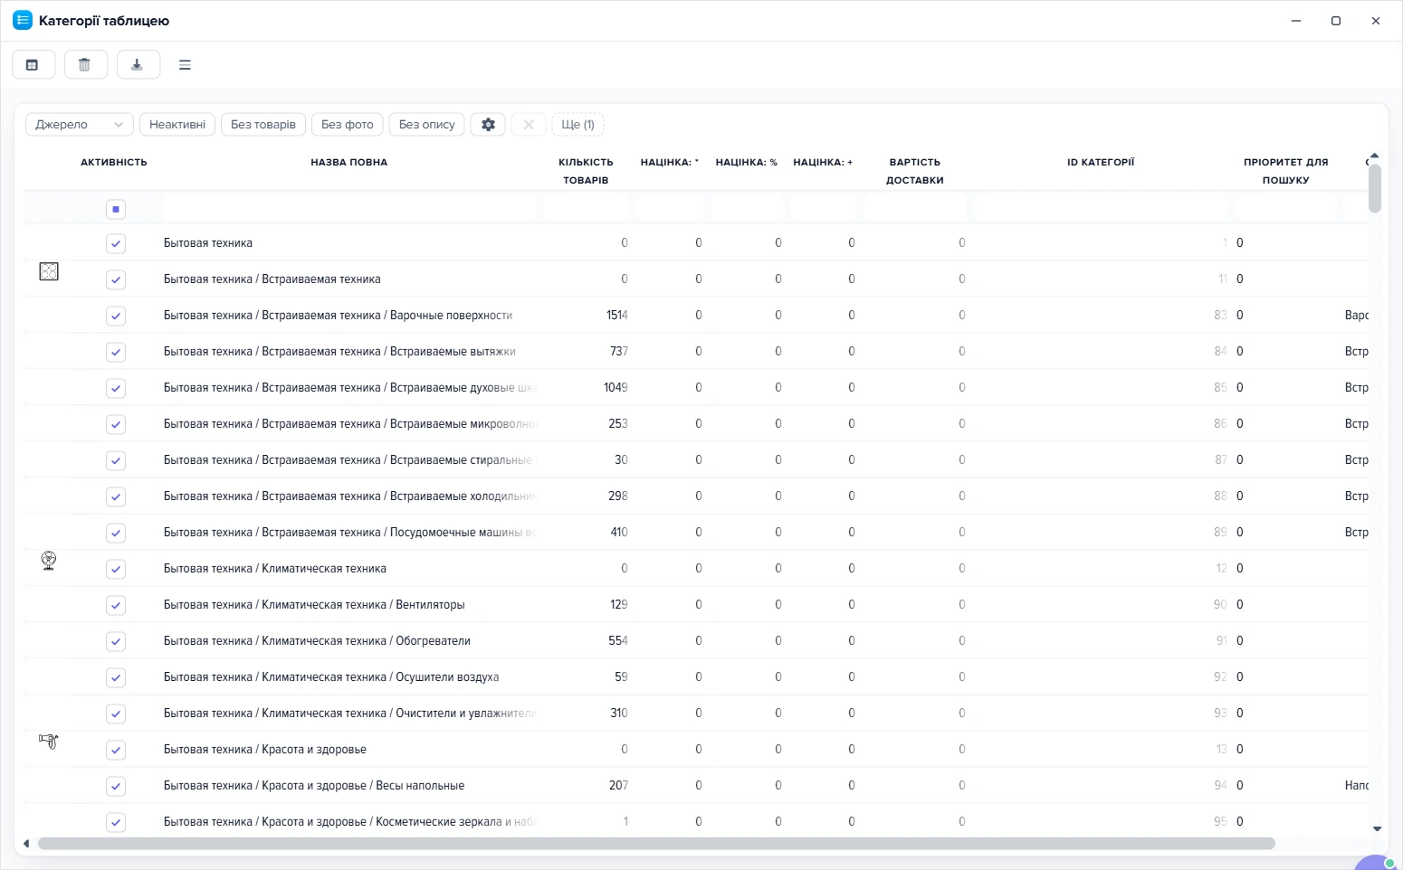The height and width of the screenshot is (870, 1403).
Task: Click the Назва повна column header
Action: click(349, 163)
